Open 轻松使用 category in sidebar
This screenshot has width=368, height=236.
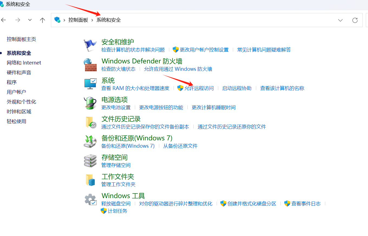pos(17,121)
